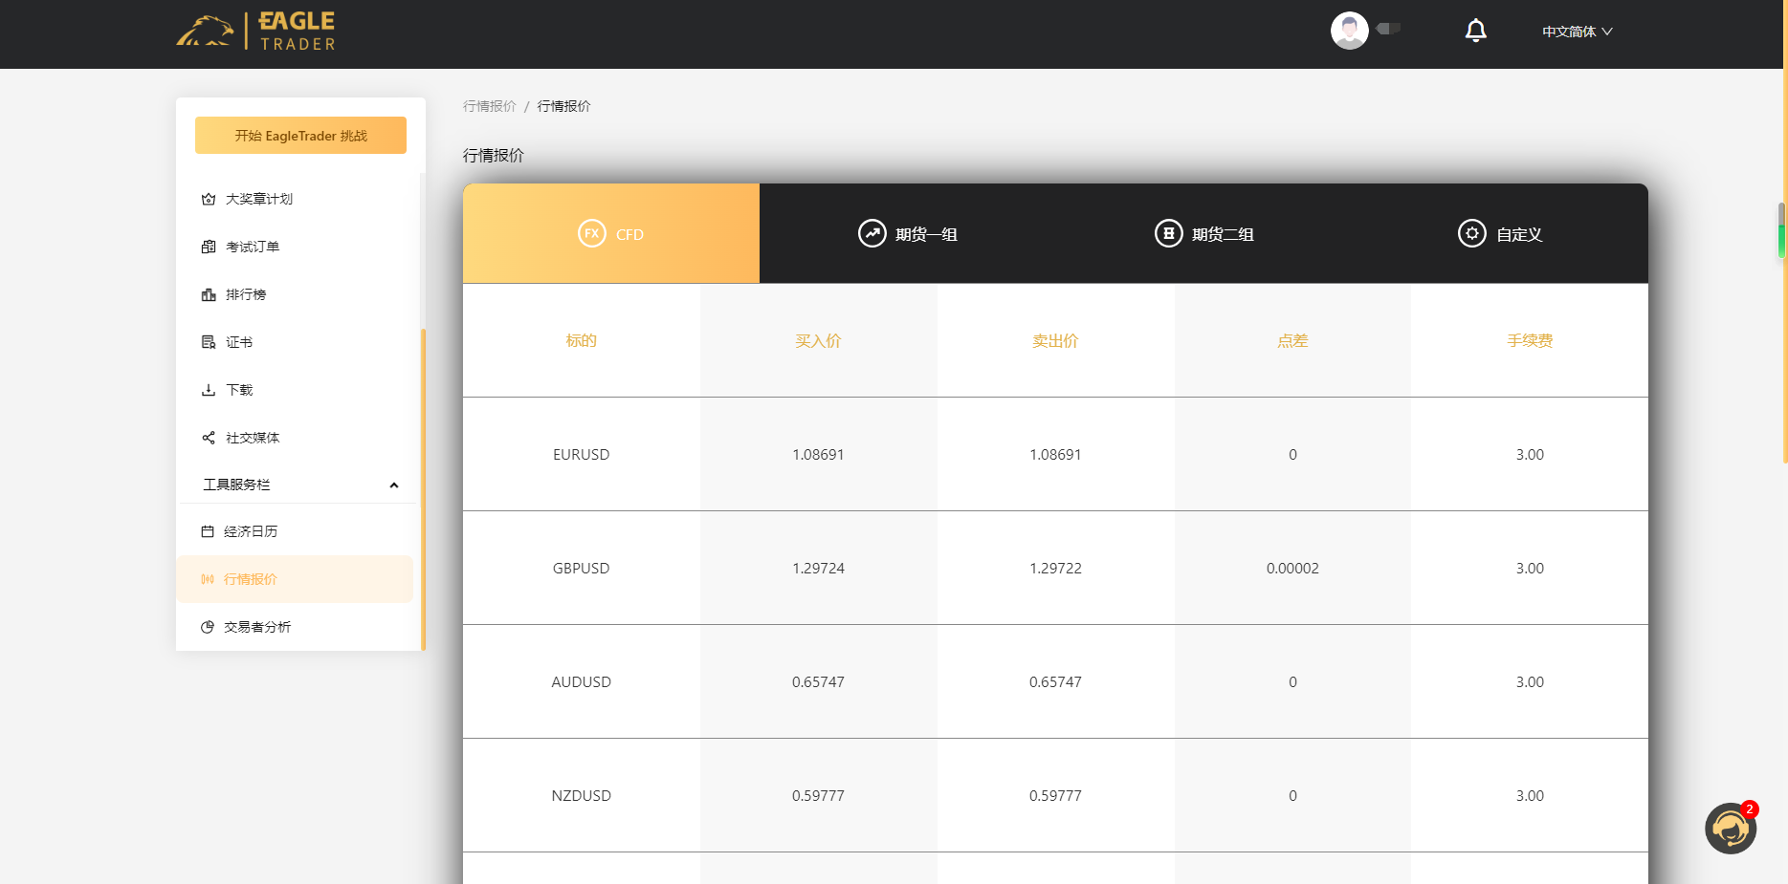Open the notification bell
The image size is (1788, 884).
click(1476, 30)
